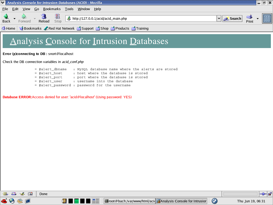This screenshot has height=205, width=273.
Task: Open Bookmarks in the personal toolbar
Action: [x=30, y=28]
